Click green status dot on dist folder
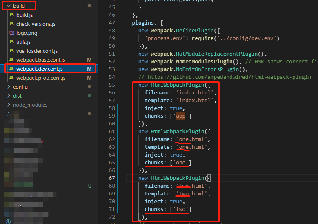The height and width of the screenshot is (224, 318). 89,96
